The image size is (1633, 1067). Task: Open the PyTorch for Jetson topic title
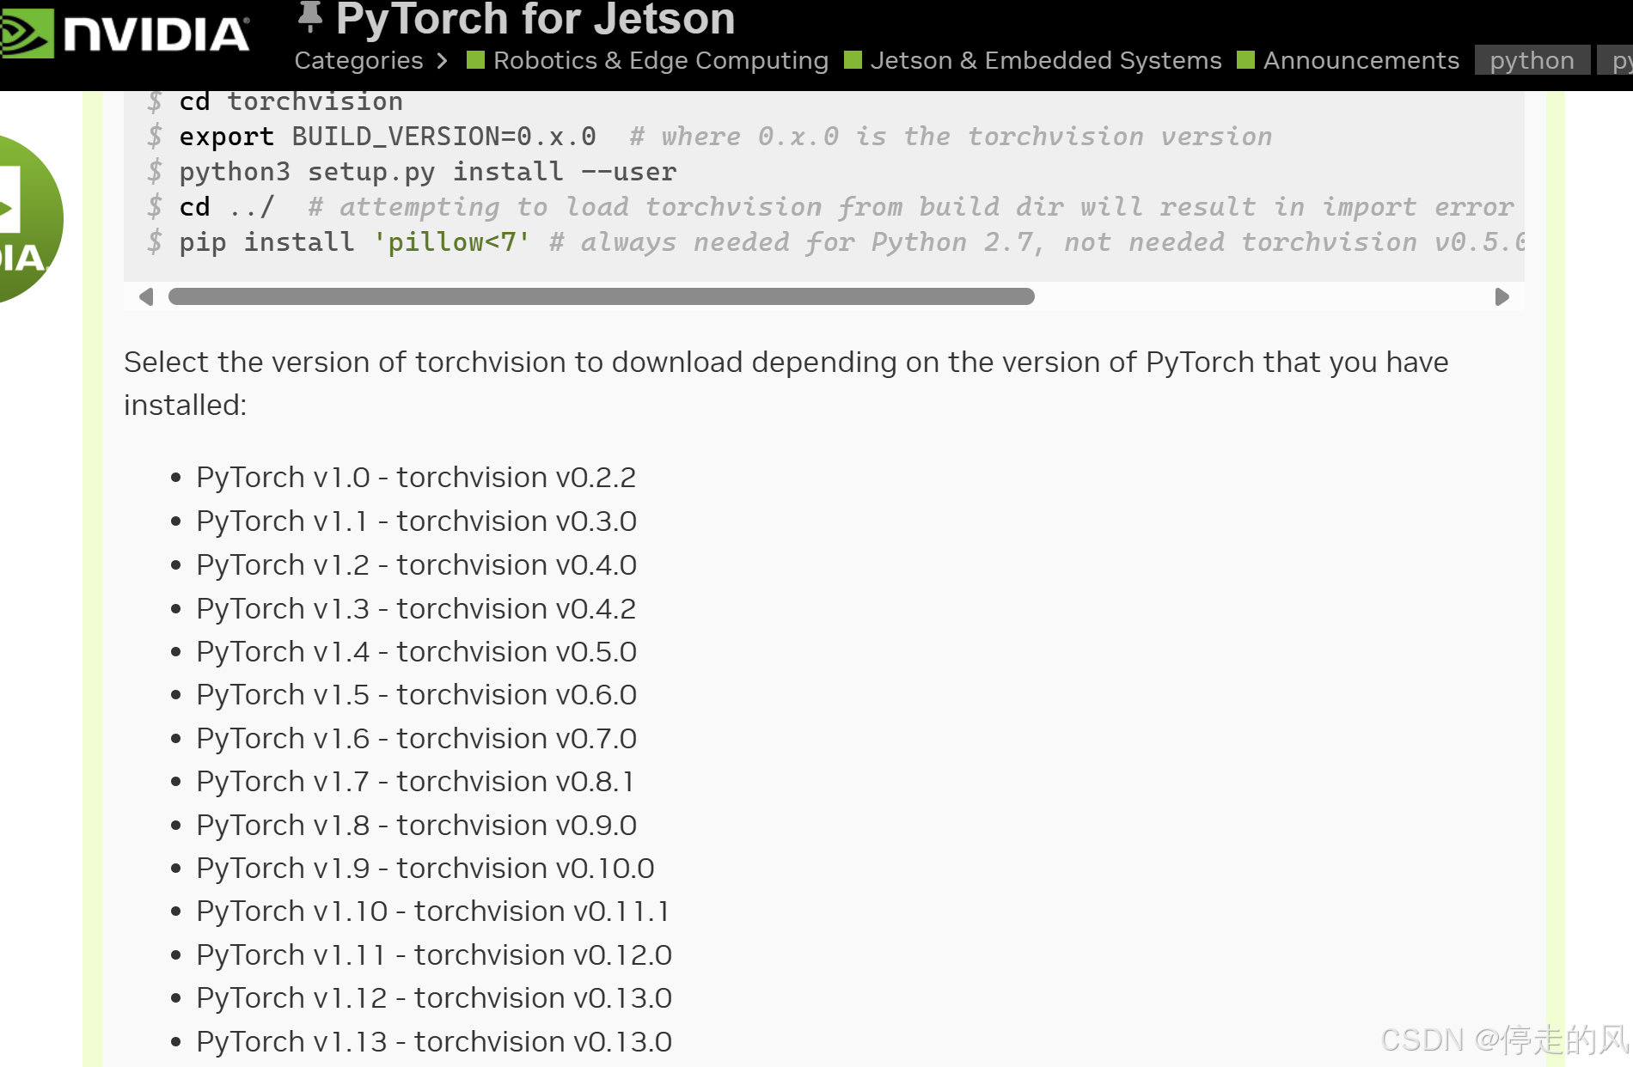click(x=535, y=19)
